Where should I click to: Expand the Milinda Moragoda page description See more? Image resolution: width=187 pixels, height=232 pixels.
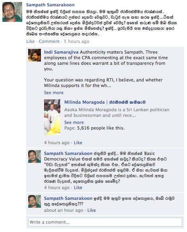(74, 122)
